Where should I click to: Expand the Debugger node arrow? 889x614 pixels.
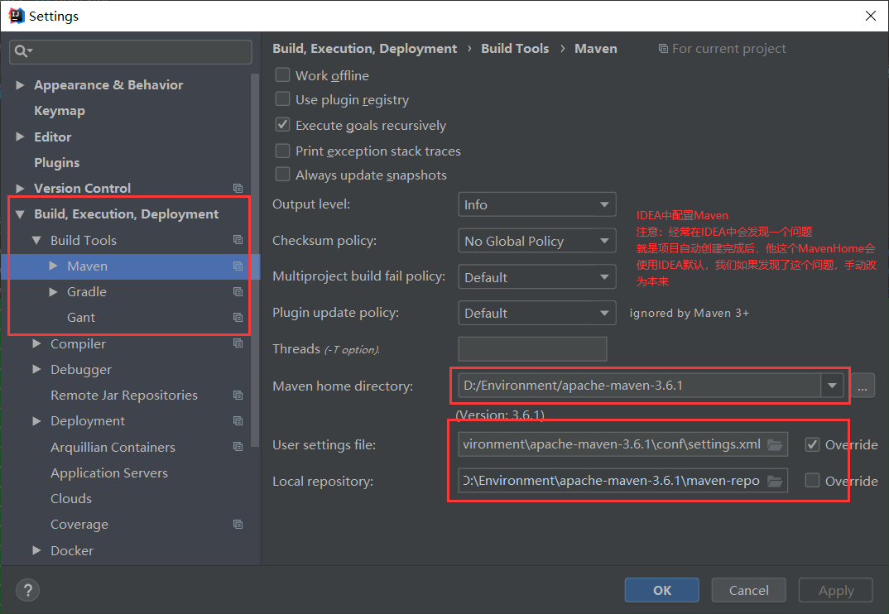37,369
